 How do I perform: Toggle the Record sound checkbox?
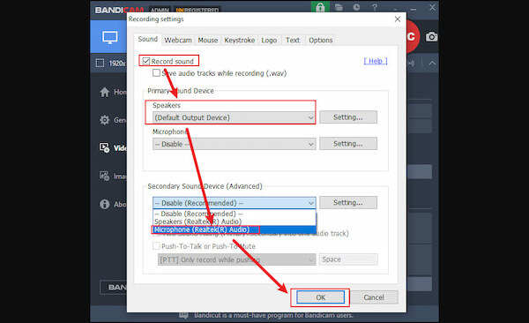click(x=146, y=61)
